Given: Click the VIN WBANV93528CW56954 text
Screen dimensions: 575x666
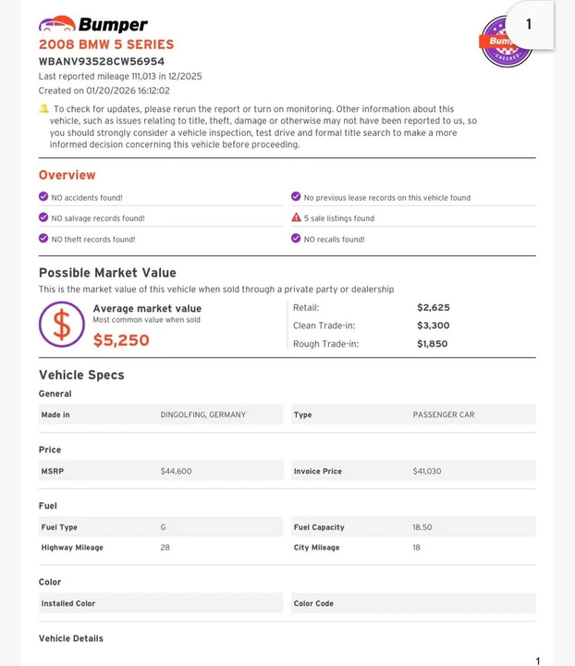Looking at the screenshot, I should click(102, 62).
